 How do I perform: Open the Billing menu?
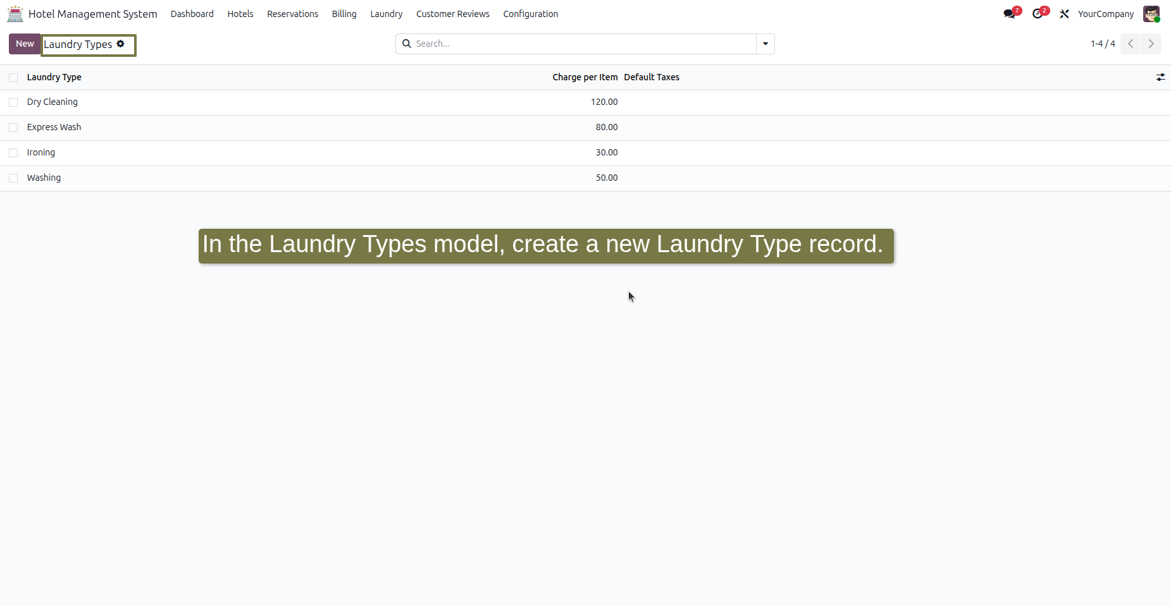(x=344, y=14)
